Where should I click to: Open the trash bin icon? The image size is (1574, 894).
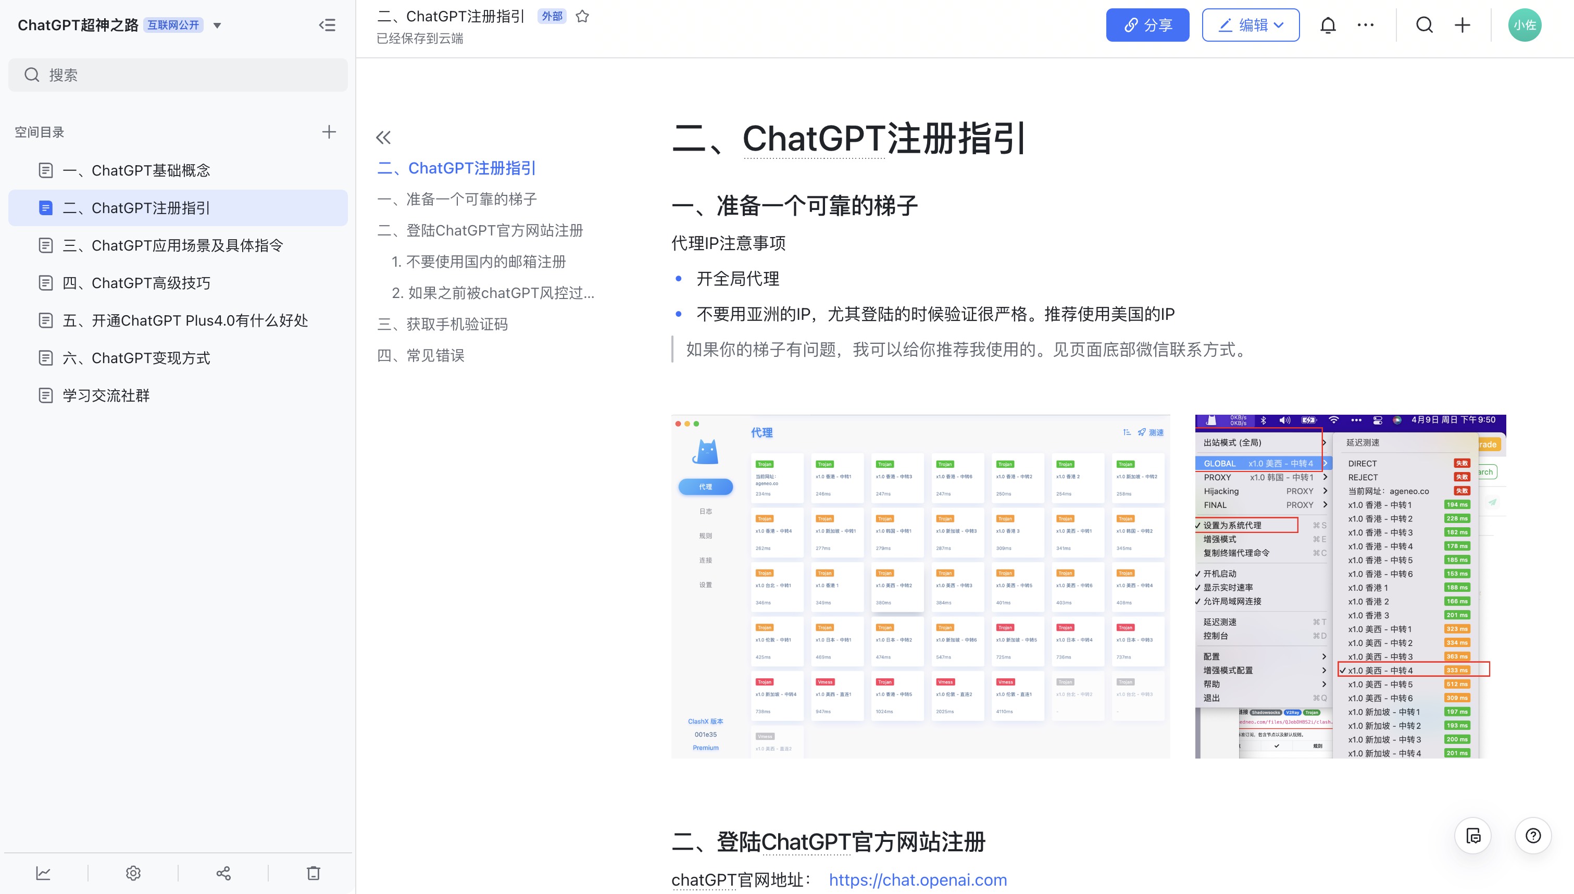pos(314,873)
